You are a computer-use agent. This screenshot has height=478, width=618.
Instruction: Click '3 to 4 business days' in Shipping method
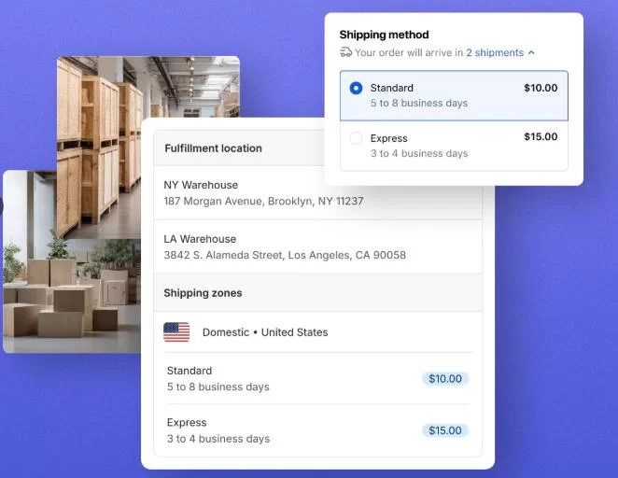coord(419,153)
